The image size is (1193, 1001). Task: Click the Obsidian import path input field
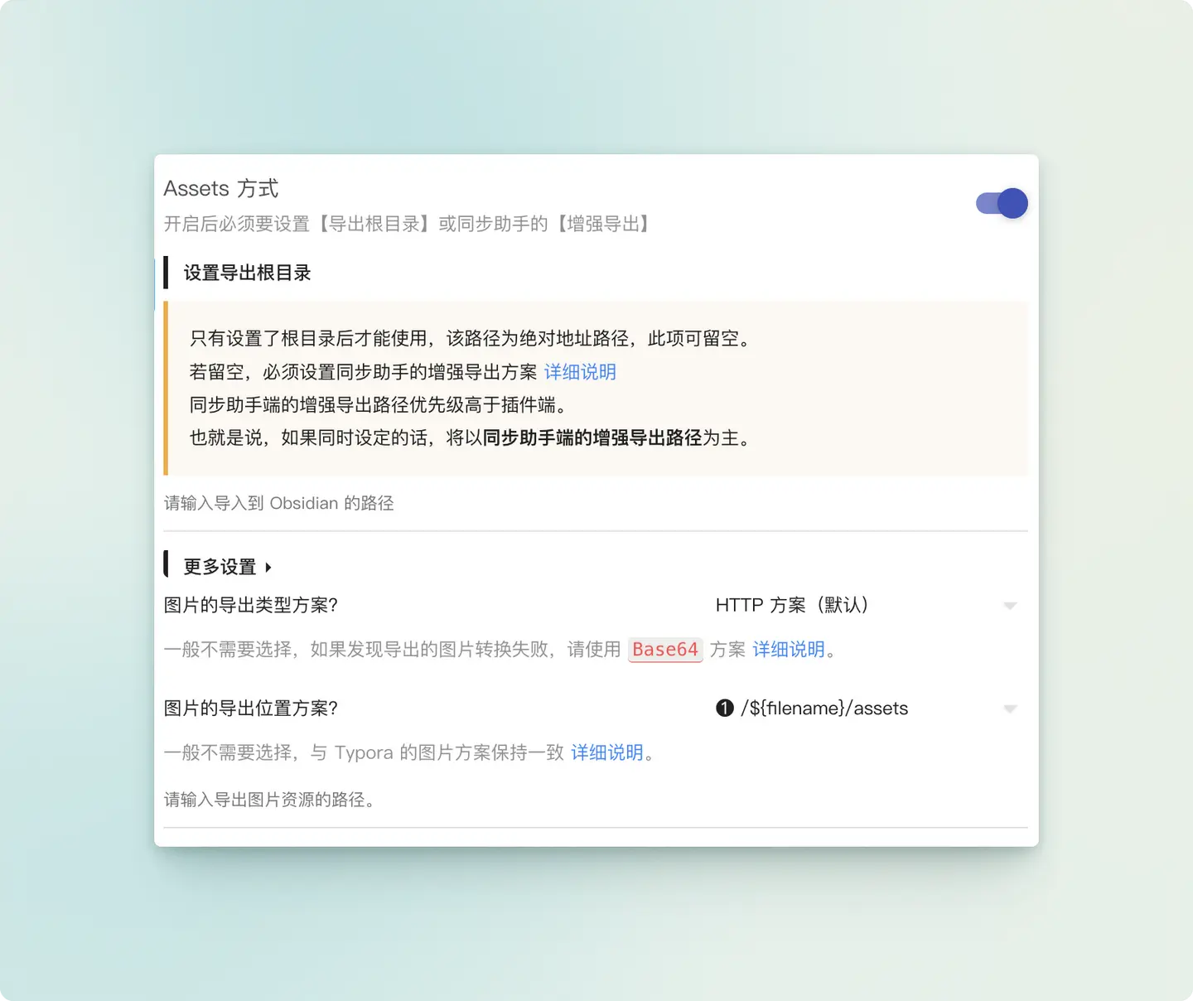coord(595,504)
